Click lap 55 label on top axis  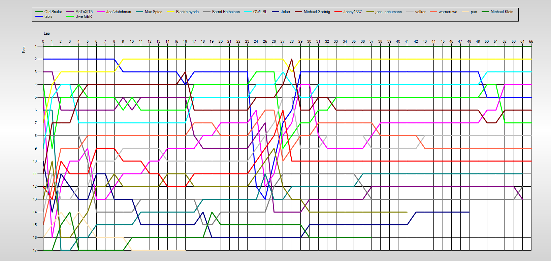coord(531,41)
